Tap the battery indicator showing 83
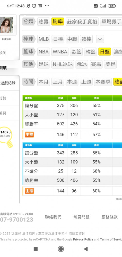 (112, 6)
